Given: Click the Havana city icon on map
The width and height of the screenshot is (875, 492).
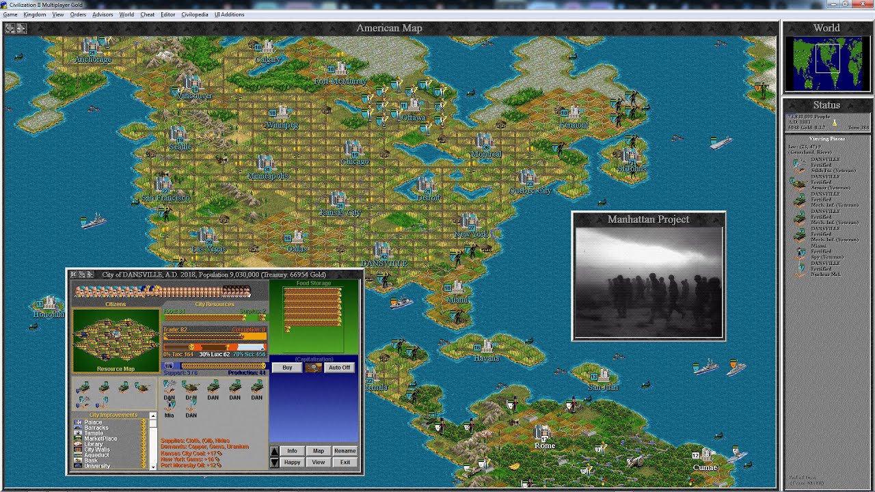Looking at the screenshot, I should [486, 346].
